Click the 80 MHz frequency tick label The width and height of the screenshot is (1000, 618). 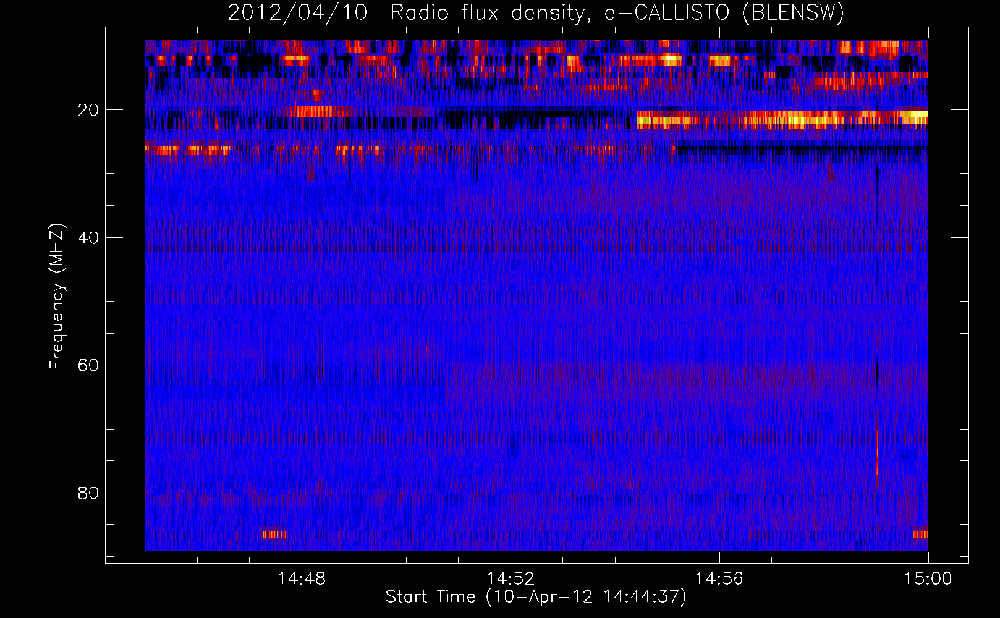[x=88, y=493]
